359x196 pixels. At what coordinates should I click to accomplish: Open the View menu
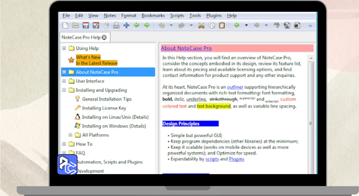[93, 16]
